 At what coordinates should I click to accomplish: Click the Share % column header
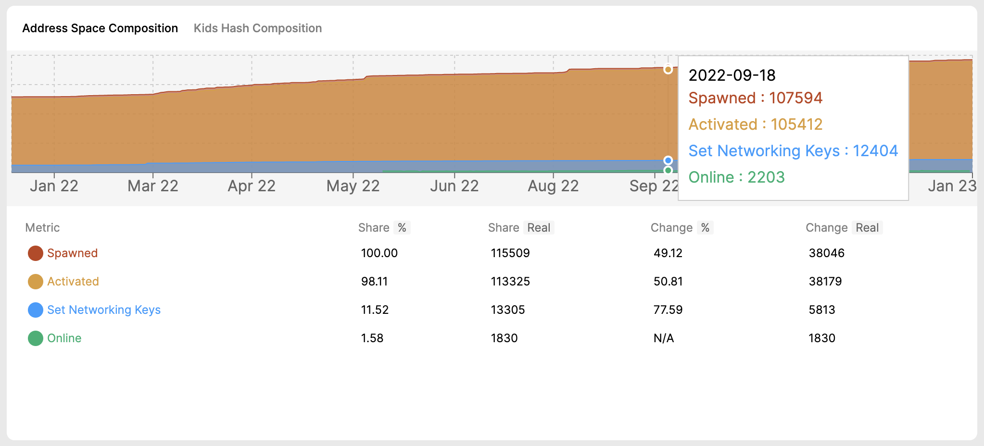click(x=384, y=228)
